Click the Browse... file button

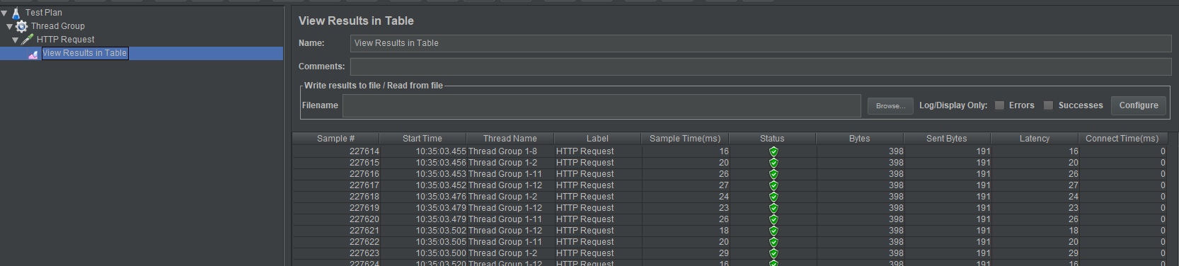(x=890, y=106)
